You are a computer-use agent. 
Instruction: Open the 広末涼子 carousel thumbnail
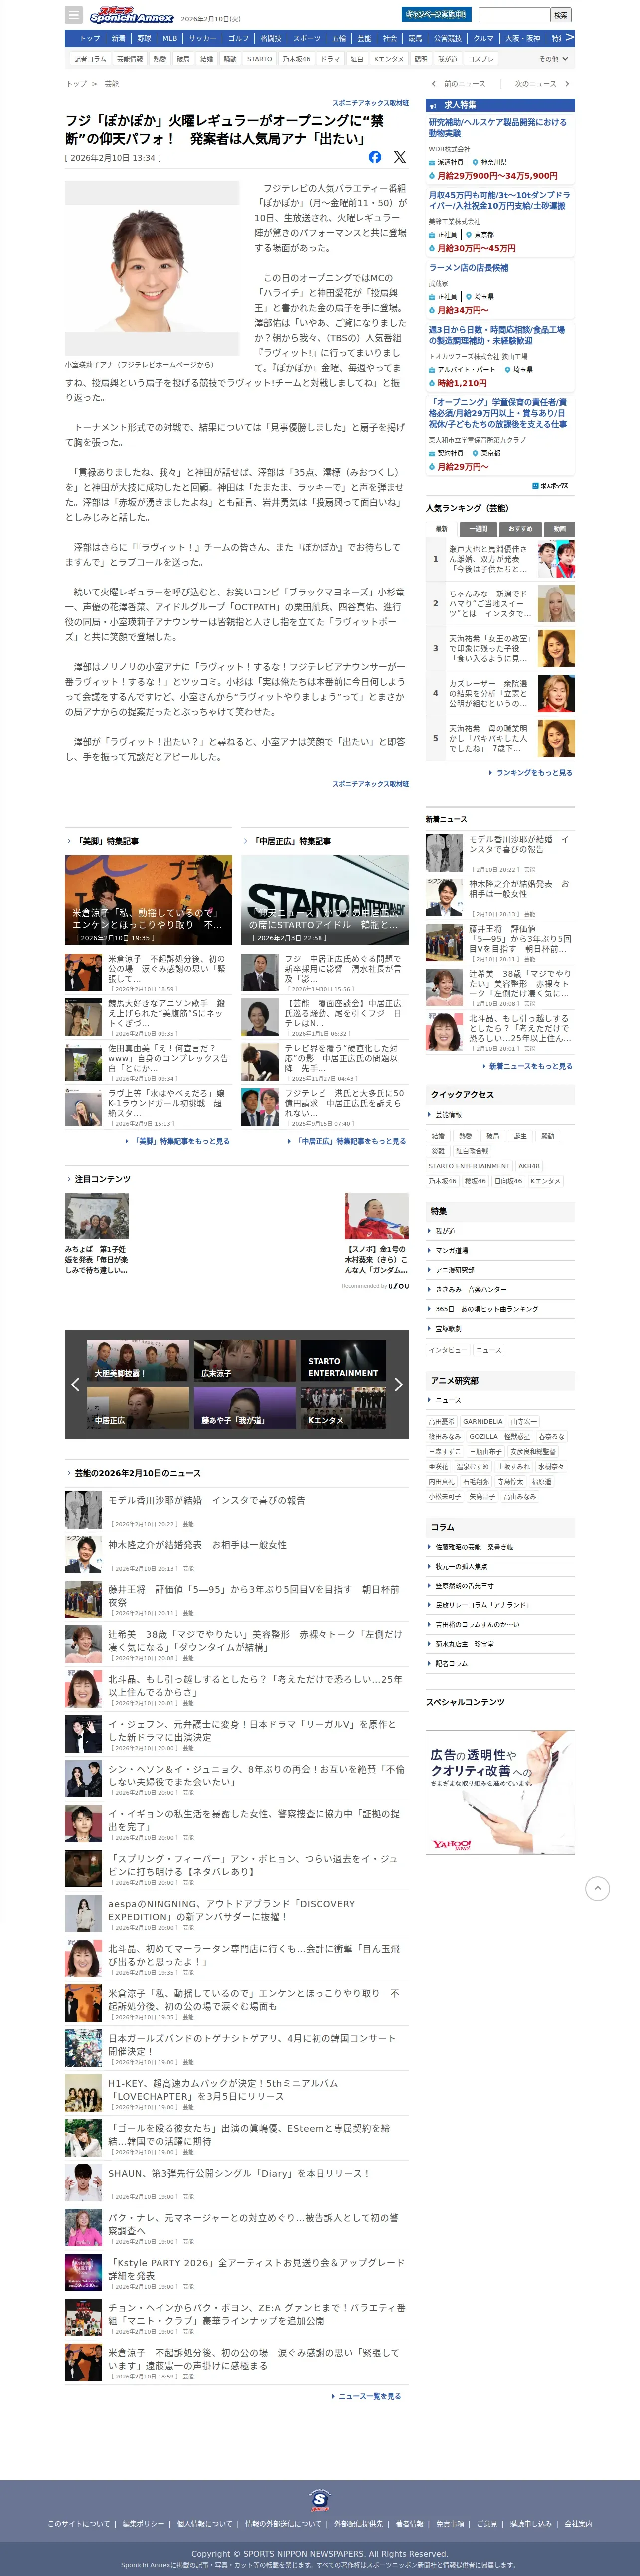pos(244,1361)
